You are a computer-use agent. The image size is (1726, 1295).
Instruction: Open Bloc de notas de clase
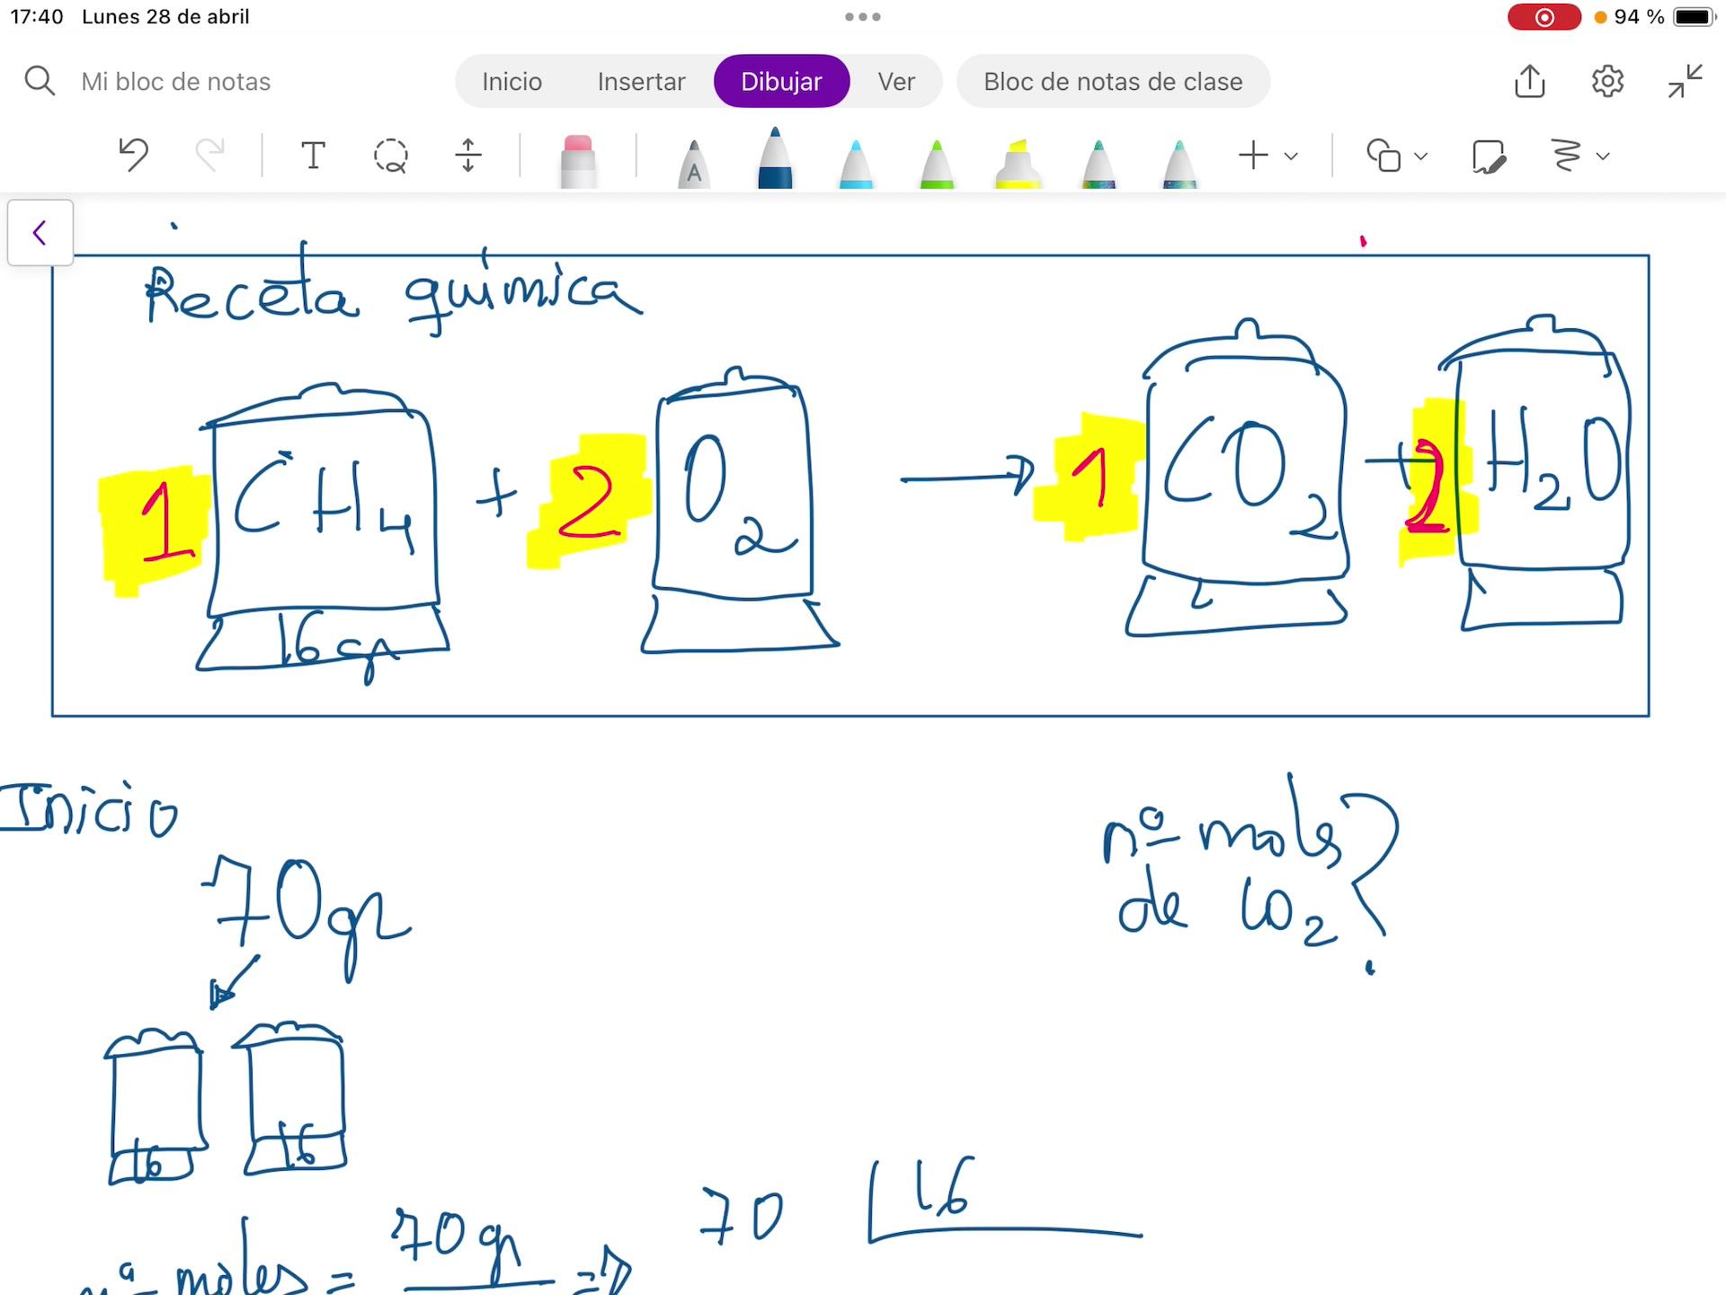tap(1112, 81)
